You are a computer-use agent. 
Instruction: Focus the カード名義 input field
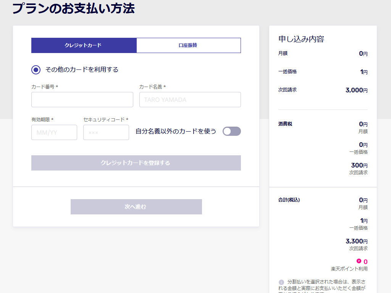(x=190, y=100)
